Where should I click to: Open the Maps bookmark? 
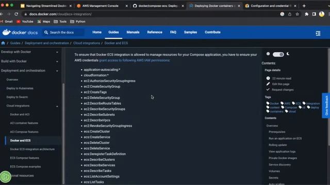point(44,22)
